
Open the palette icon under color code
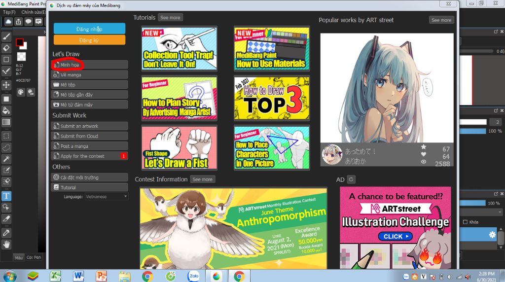[21, 92]
